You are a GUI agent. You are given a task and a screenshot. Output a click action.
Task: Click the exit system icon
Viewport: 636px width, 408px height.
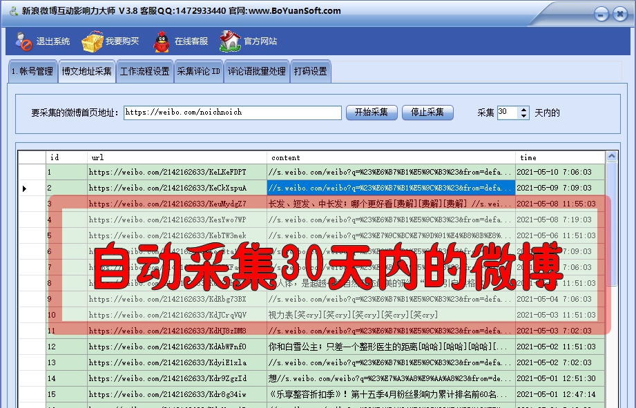point(23,41)
